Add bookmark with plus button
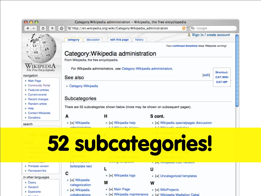 (x=52, y=28)
